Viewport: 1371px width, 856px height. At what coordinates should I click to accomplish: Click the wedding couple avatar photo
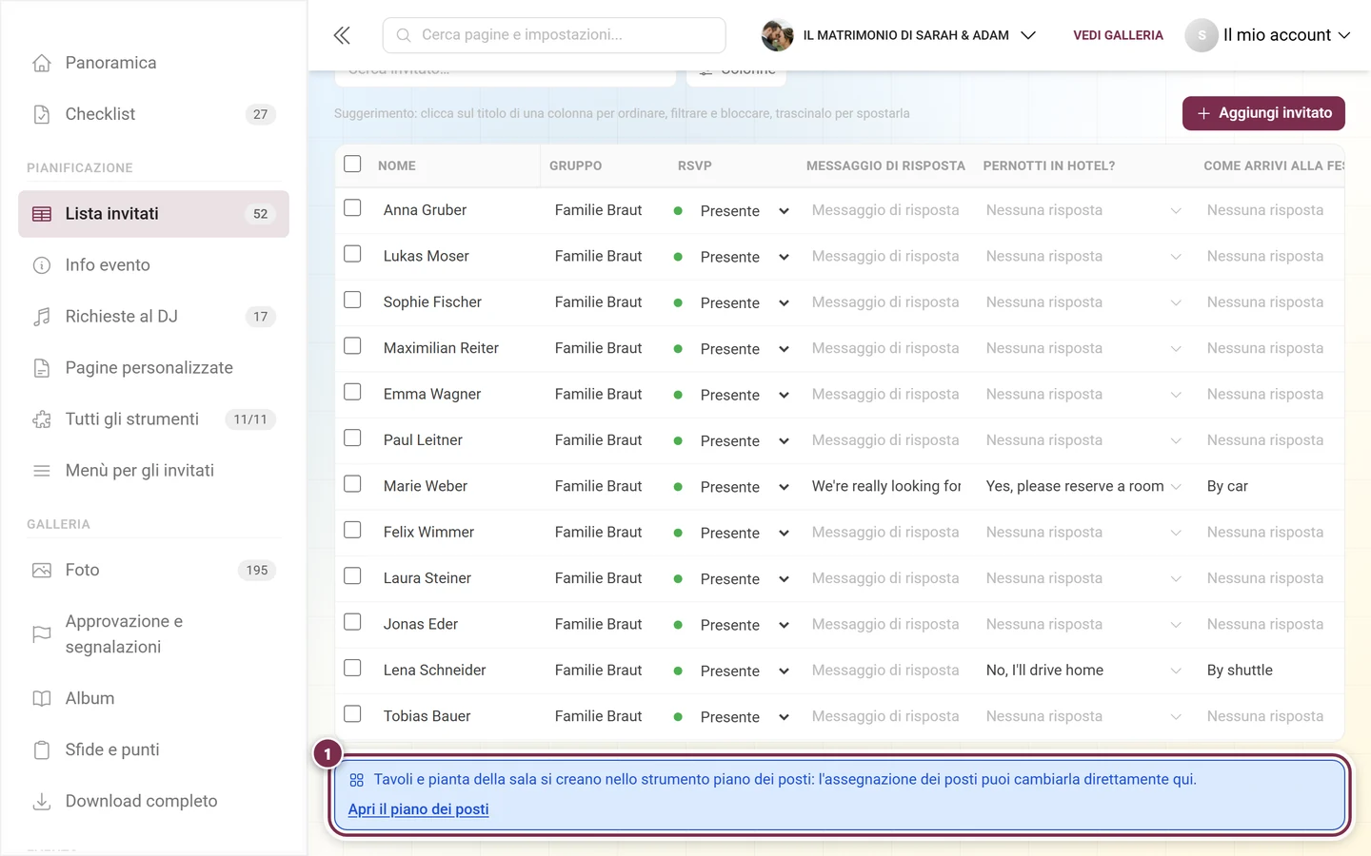[x=778, y=35]
